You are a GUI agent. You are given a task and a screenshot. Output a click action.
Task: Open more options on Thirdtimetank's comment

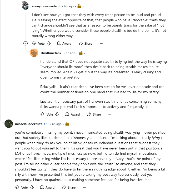coord(110,115)
